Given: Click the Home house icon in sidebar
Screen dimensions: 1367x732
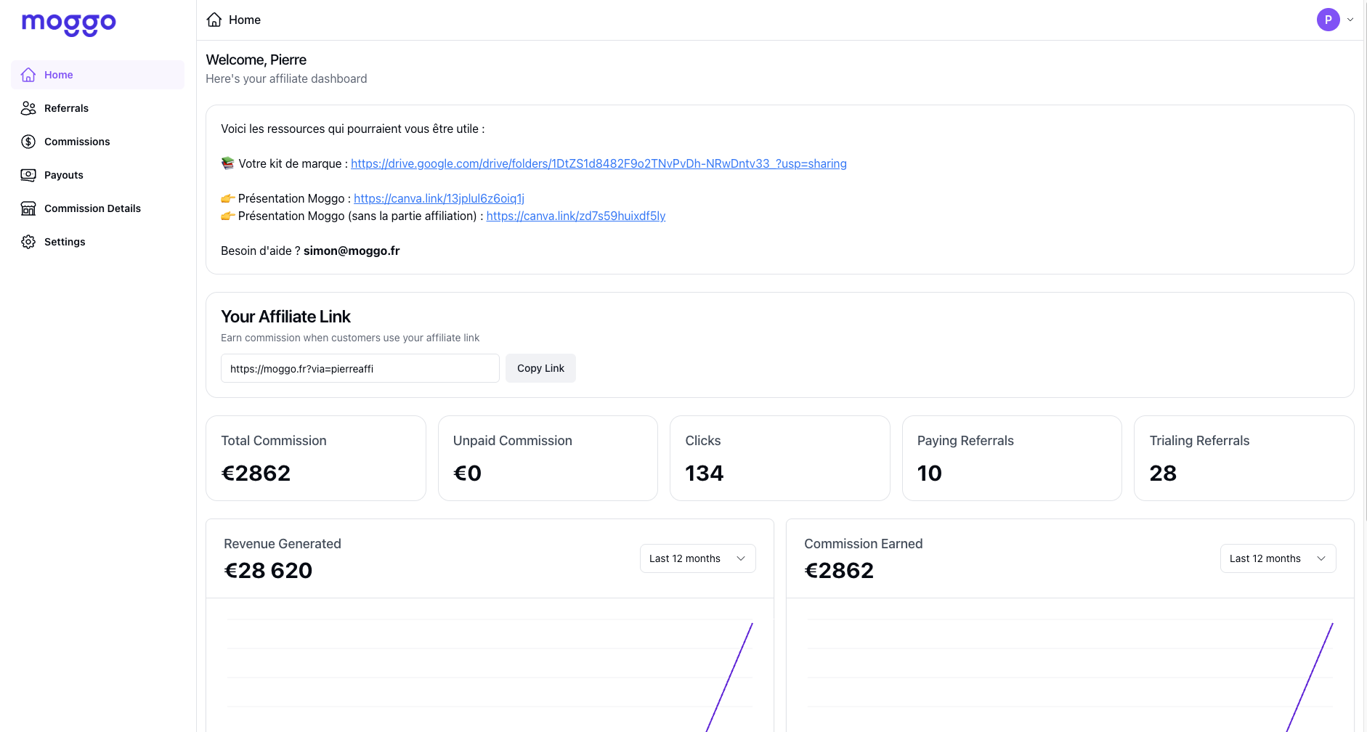Looking at the screenshot, I should [x=28, y=75].
